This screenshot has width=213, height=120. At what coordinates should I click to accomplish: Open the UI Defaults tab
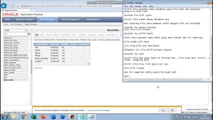[x=92, y=35]
